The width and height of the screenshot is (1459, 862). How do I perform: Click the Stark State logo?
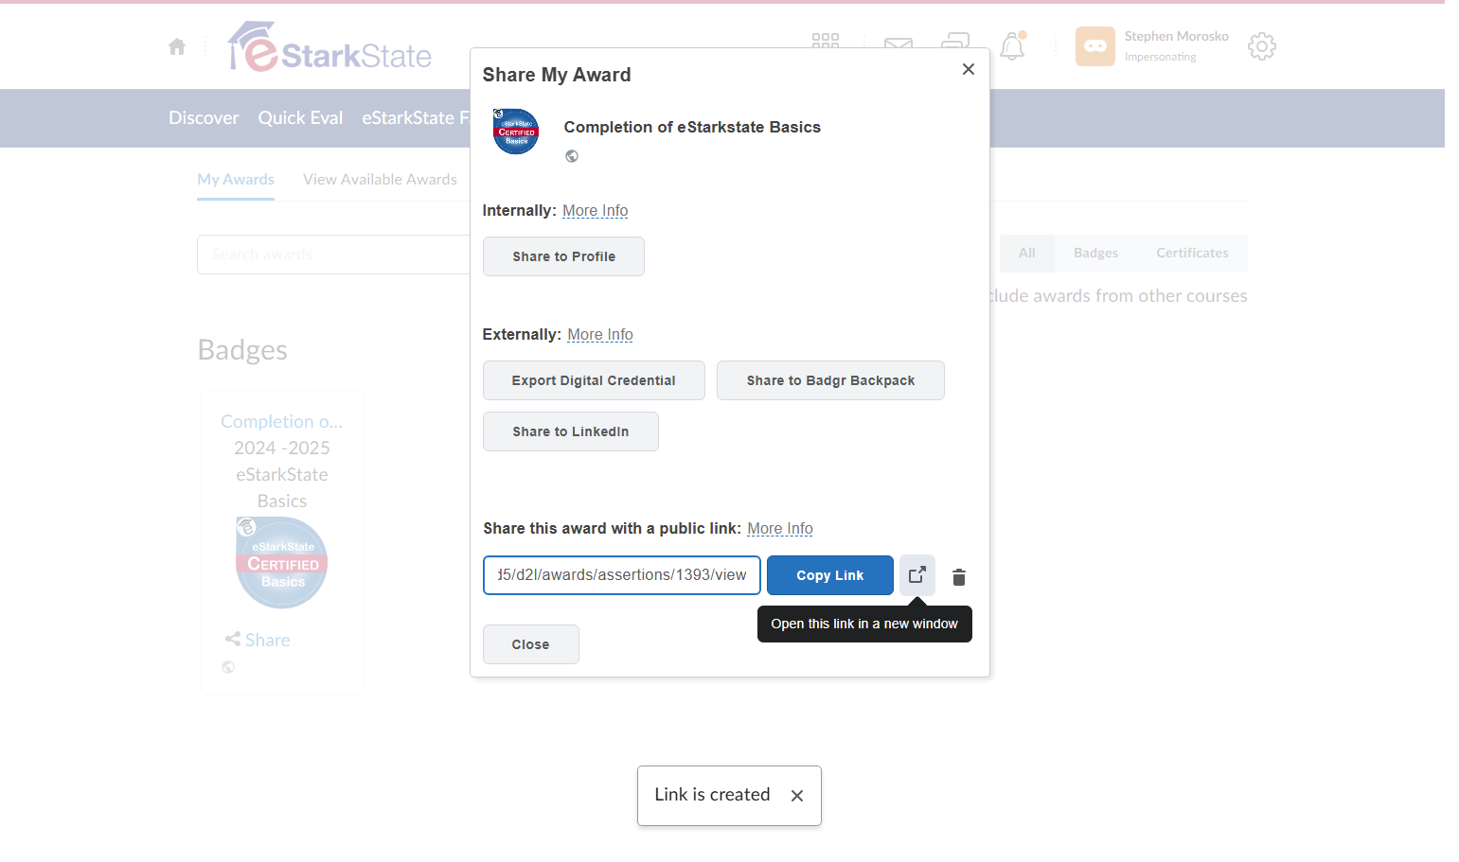(x=329, y=46)
